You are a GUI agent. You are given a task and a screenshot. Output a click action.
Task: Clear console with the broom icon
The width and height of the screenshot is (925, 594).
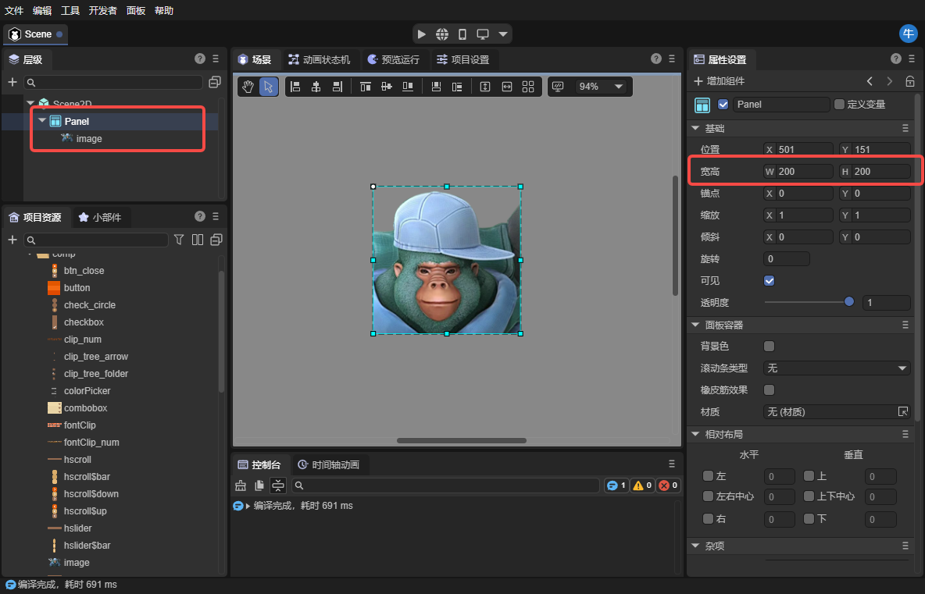point(241,486)
